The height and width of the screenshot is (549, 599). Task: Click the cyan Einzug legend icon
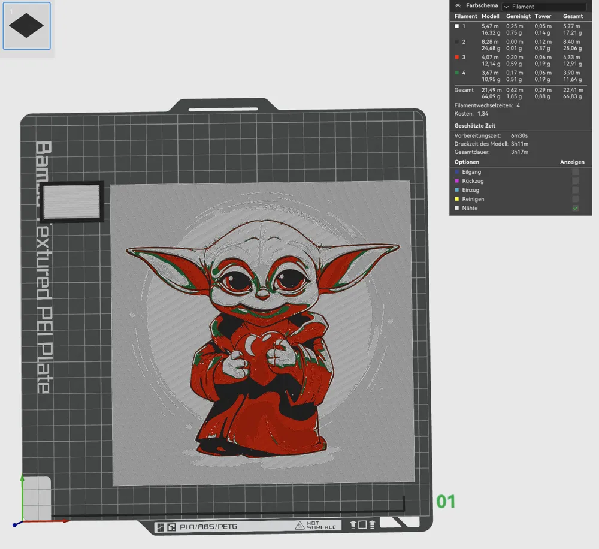click(456, 190)
